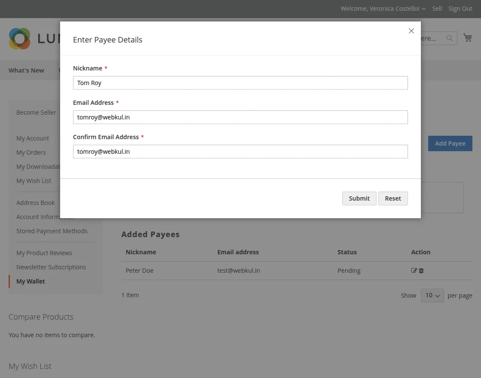Open the Welcome, Veronica Costello account menu
Image resolution: width=481 pixels, height=378 pixels.
(x=380, y=8)
